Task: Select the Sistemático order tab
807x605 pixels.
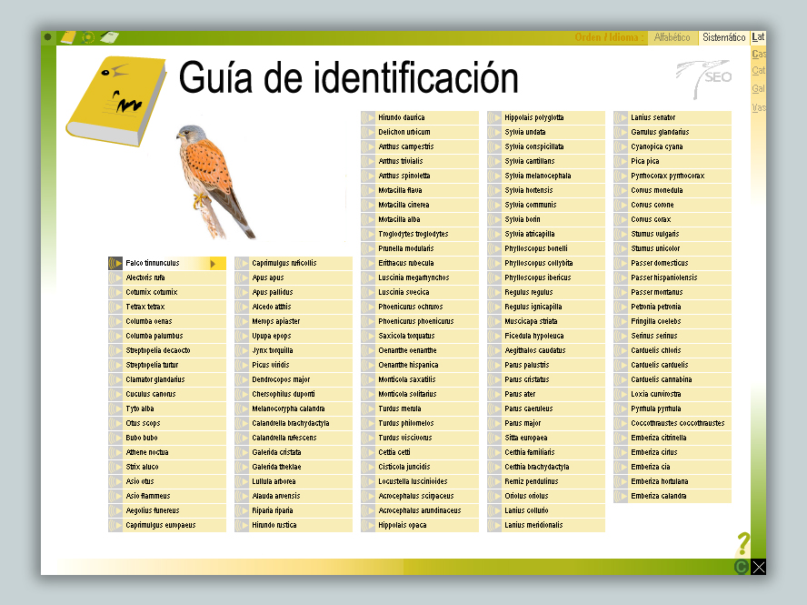Action: point(723,38)
